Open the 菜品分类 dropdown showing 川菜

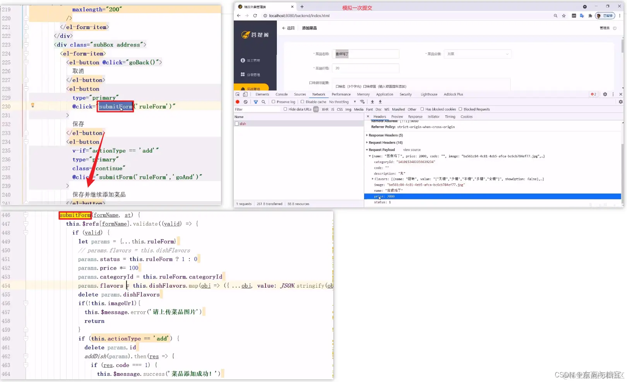(478, 54)
